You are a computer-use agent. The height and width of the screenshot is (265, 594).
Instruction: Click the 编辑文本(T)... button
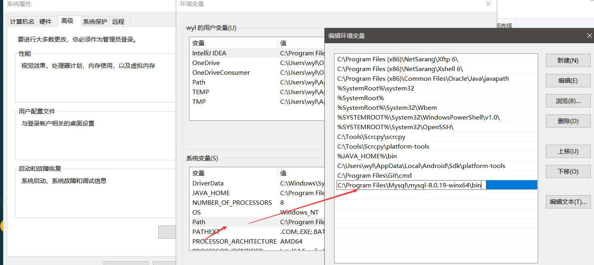[x=568, y=202]
